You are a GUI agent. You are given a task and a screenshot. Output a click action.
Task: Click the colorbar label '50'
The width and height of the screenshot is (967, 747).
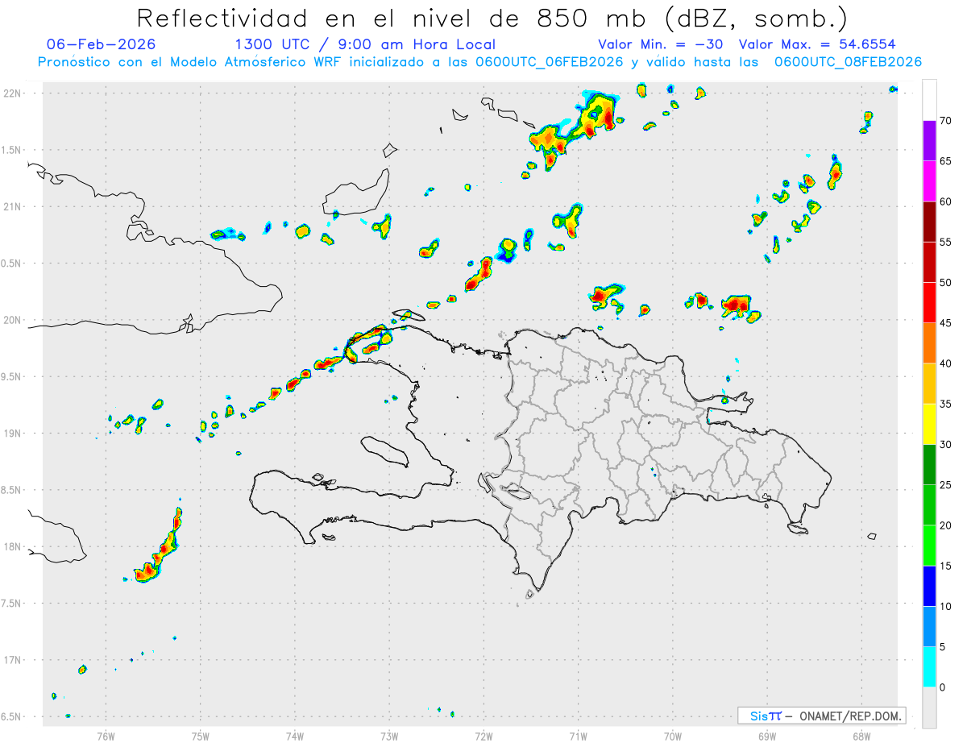point(946,283)
